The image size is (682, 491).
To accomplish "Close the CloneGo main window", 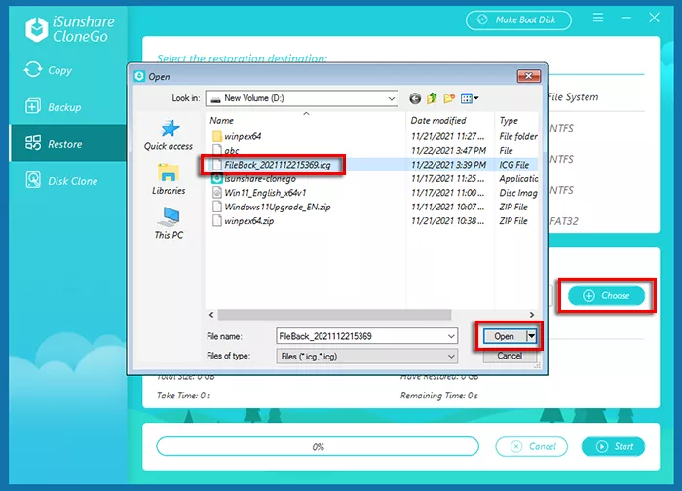I will click(x=654, y=18).
